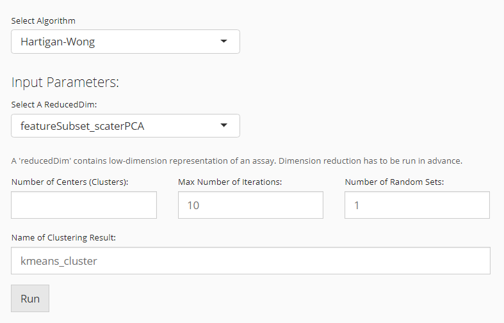The height and width of the screenshot is (323, 504).
Task: Click the 'Number of Random Sets:' label
Action: (x=394, y=182)
